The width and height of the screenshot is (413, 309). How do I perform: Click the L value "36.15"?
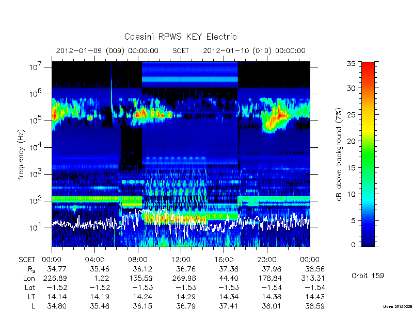pos(143,306)
